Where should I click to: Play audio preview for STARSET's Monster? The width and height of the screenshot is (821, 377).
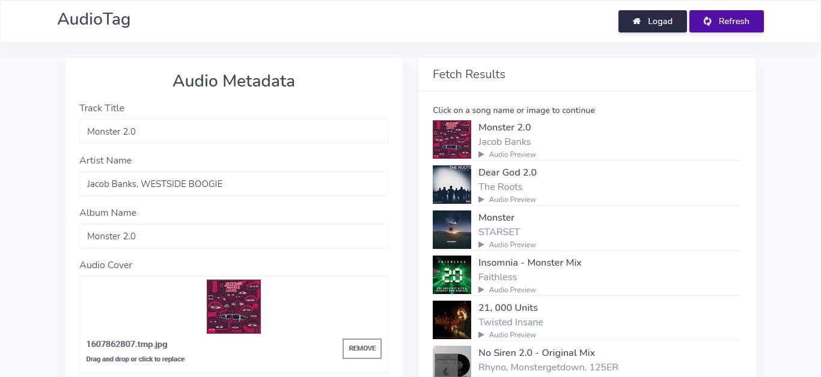click(x=481, y=245)
